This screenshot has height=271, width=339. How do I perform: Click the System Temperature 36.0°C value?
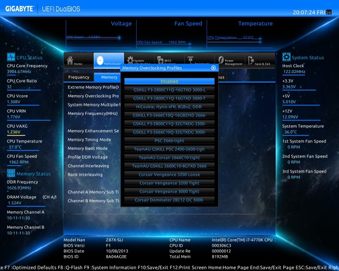click(x=291, y=132)
